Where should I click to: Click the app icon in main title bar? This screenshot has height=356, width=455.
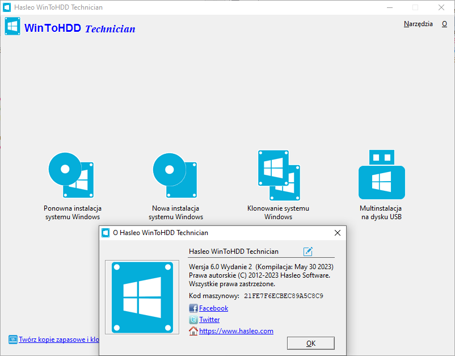(7, 7)
